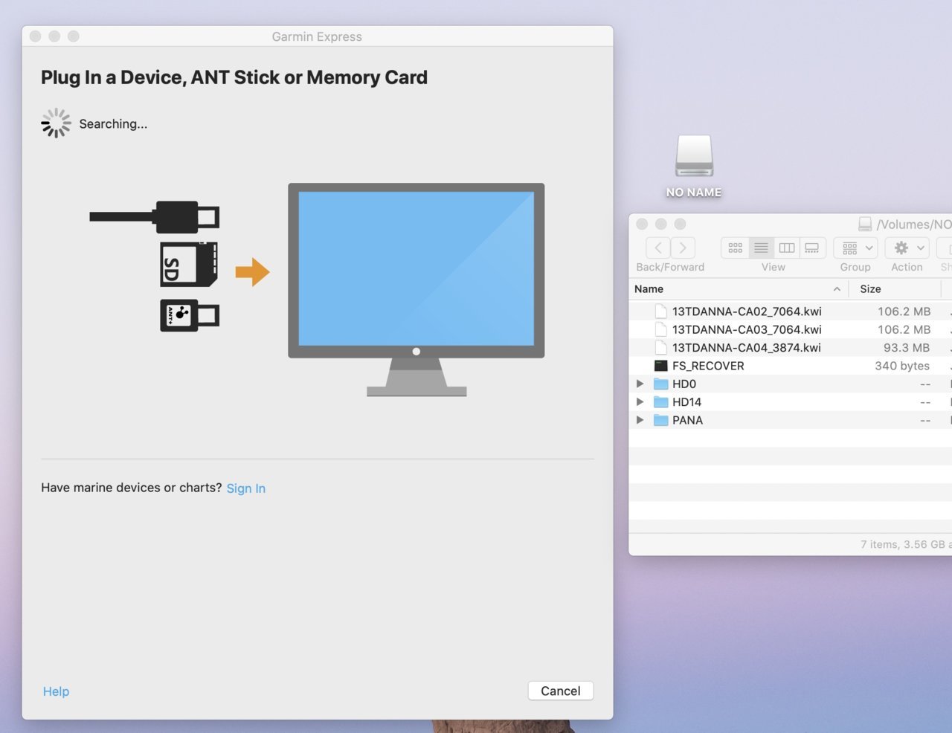Image resolution: width=952 pixels, height=733 pixels.
Task: Open the Group dropdown in Finder toolbar
Action: pos(855,248)
